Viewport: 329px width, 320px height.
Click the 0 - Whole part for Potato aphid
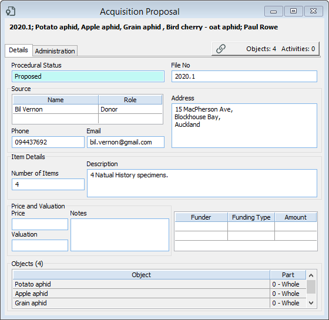pyautogui.click(x=288, y=284)
